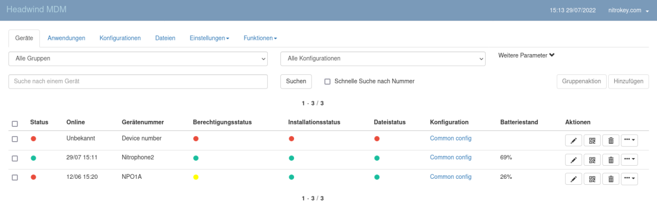This screenshot has height=216, width=657.
Task: Click trash icon in Nitrophone2 row
Action: click(610, 160)
